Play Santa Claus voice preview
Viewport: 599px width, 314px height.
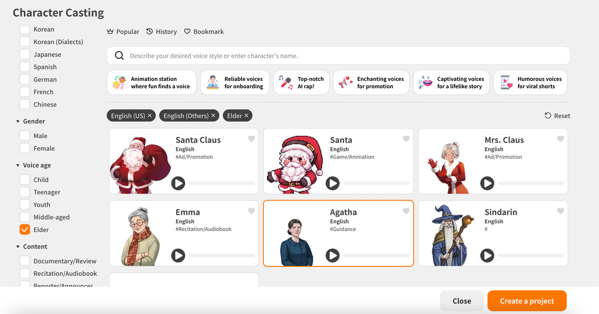point(178,183)
